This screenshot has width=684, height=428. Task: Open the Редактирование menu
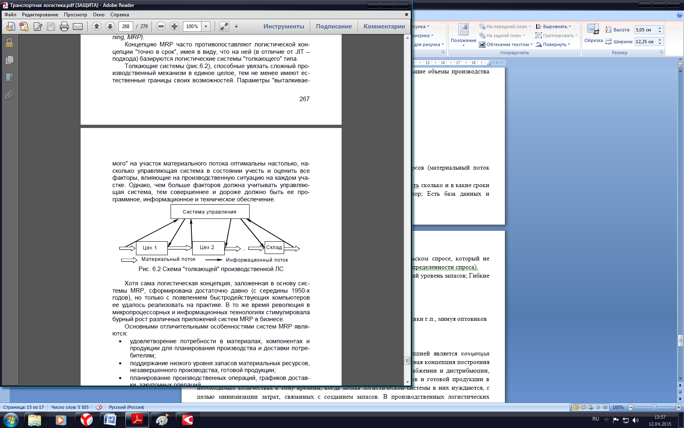click(40, 15)
